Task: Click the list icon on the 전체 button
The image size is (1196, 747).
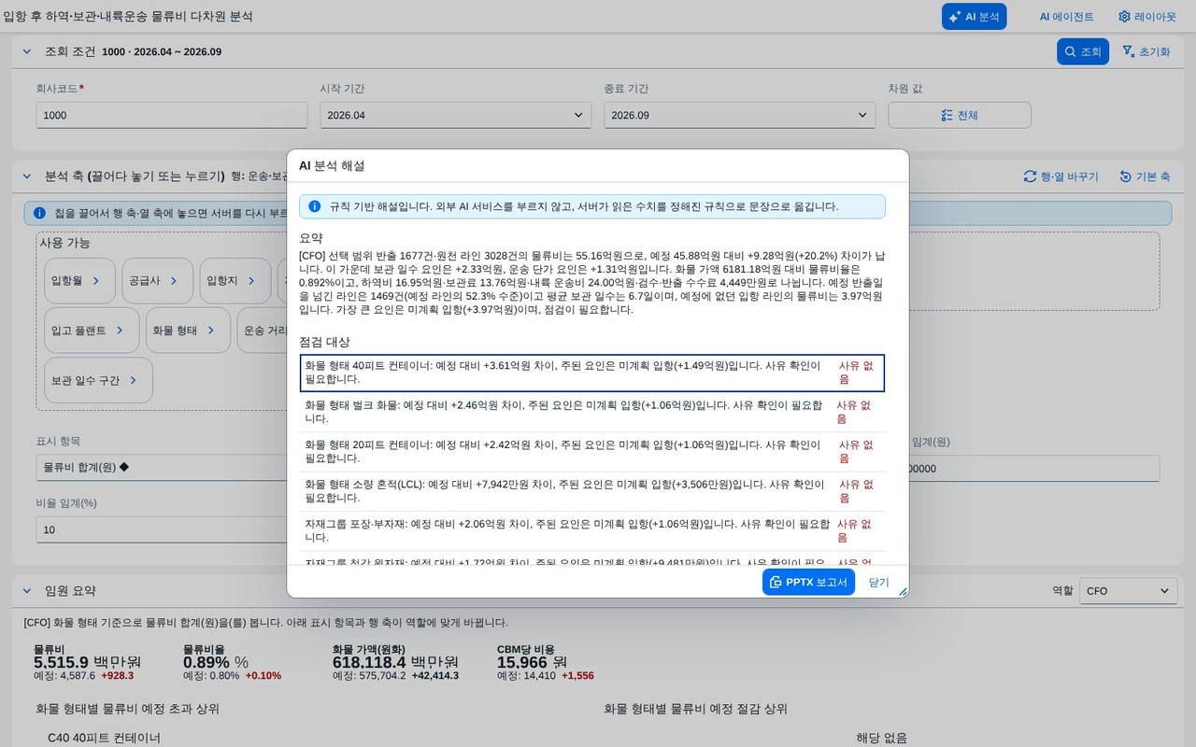Action: tap(947, 115)
